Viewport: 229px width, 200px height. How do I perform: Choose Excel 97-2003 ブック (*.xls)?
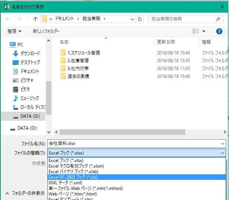(x=137, y=177)
